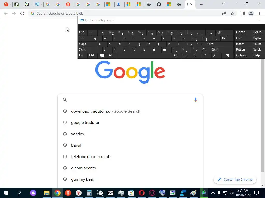This screenshot has width=265, height=198.
Task: Launch Opera from the Windows taskbar
Action: 142,193
